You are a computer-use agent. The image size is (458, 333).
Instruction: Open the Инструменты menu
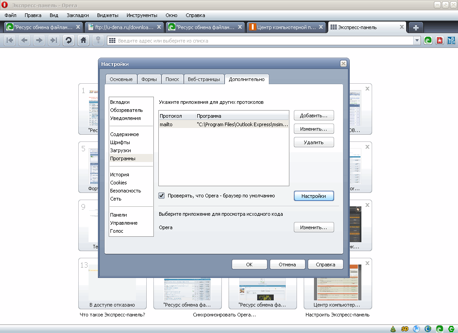pyautogui.click(x=142, y=15)
